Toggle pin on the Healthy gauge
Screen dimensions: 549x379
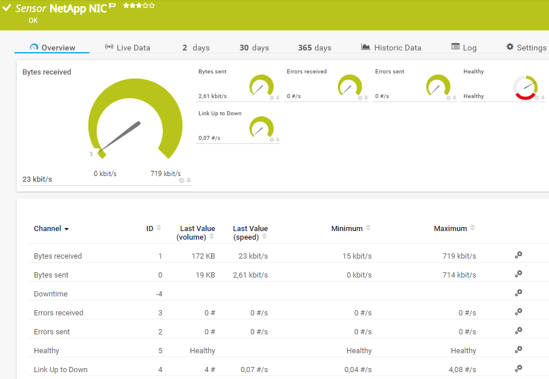pos(543,98)
